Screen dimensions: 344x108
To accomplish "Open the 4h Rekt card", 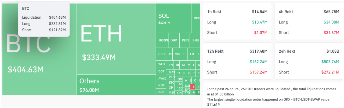I will coord(309,22).
